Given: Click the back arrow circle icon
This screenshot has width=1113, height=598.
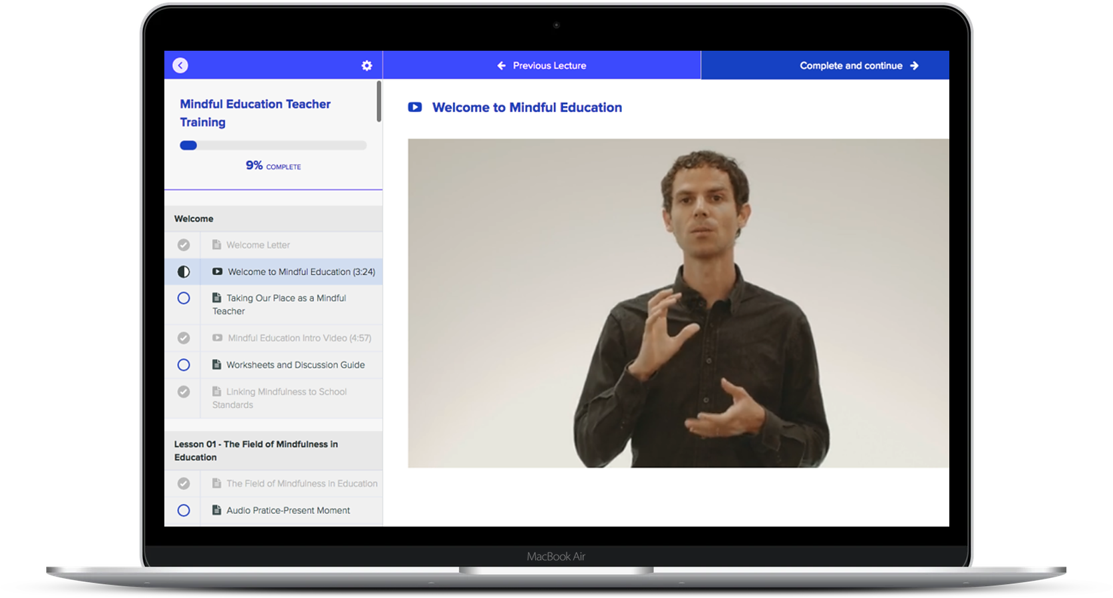Looking at the screenshot, I should coord(180,65).
